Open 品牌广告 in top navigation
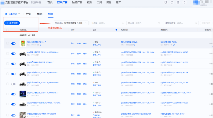The width and height of the screenshot is (213, 118). (77, 2)
